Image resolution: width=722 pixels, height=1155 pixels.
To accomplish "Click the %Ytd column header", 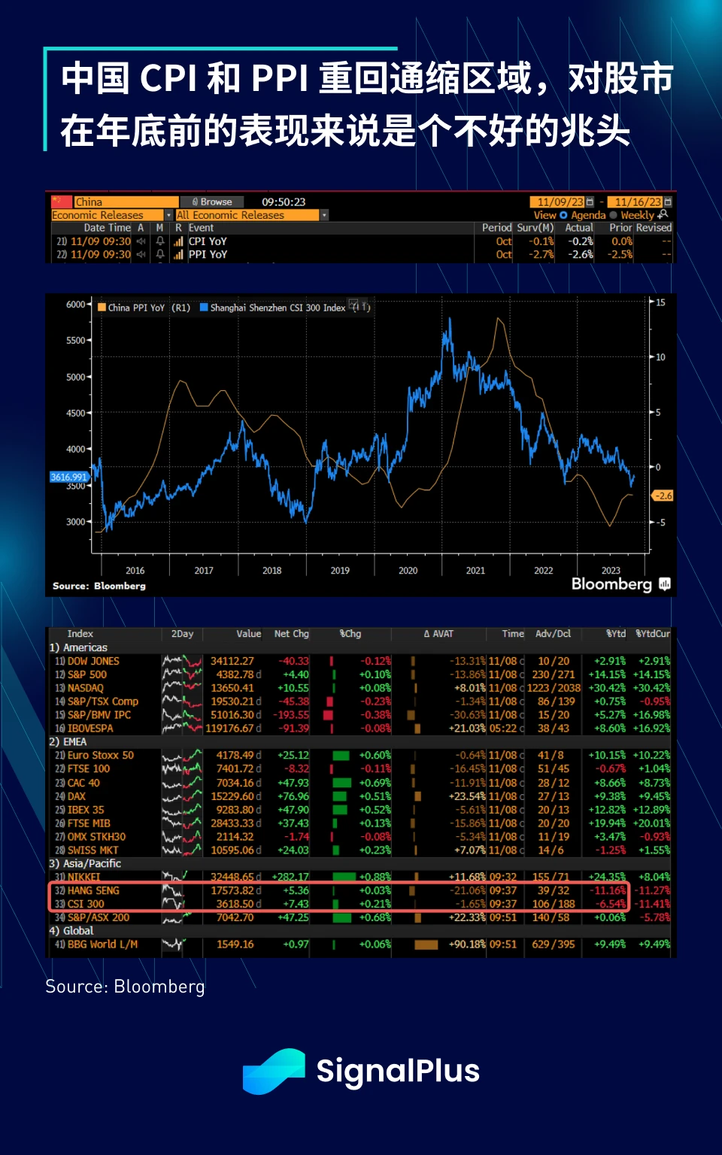I will (x=616, y=634).
